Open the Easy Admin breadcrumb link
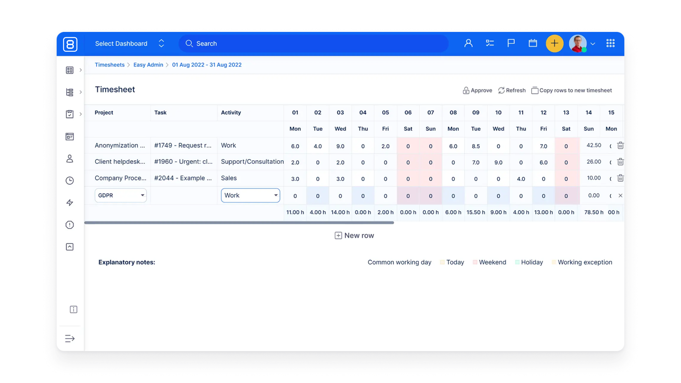This screenshot has height=383, width=681. tap(148, 65)
